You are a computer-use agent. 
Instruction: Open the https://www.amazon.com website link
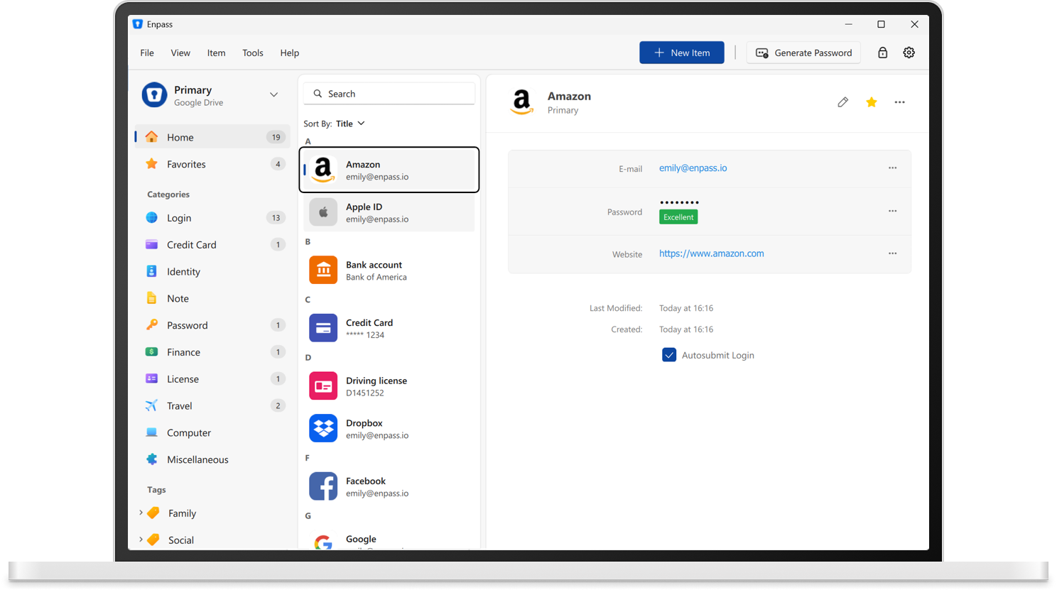pos(711,253)
